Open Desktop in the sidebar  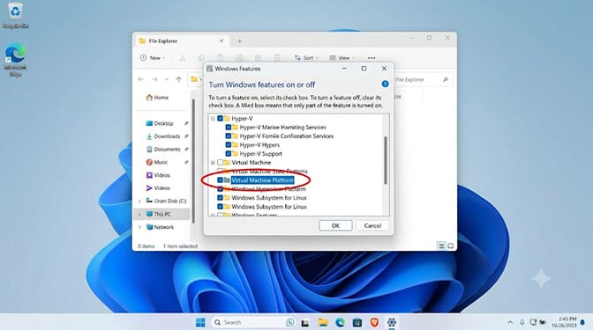[160, 123]
